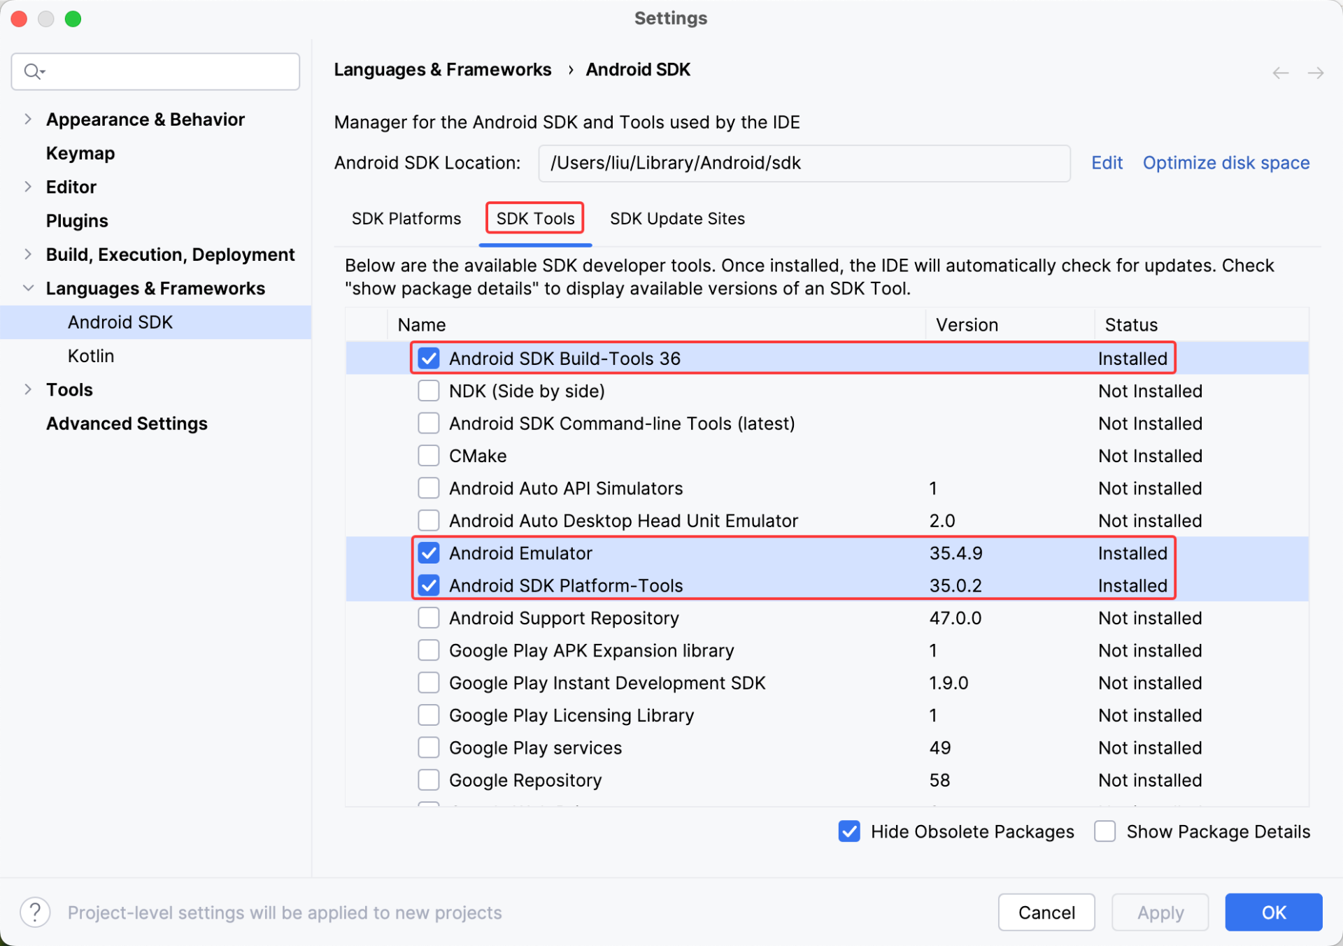Expand the Editor settings group

28,187
